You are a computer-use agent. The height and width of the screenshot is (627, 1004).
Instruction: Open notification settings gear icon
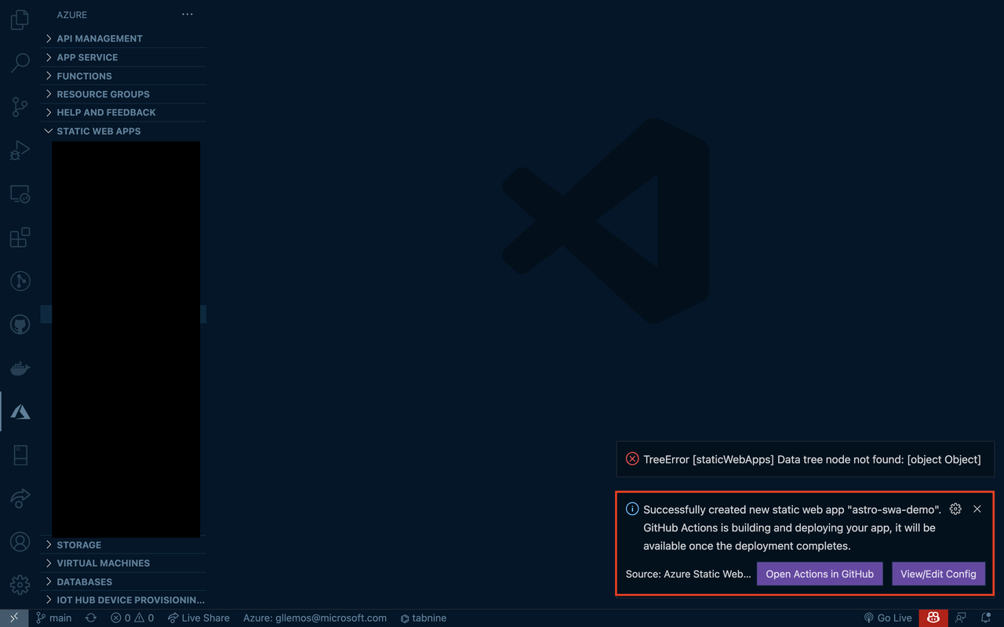pyautogui.click(x=955, y=509)
